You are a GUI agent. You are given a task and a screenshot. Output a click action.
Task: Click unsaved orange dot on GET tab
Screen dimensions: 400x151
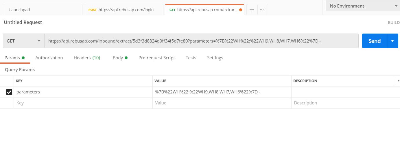click(x=241, y=10)
